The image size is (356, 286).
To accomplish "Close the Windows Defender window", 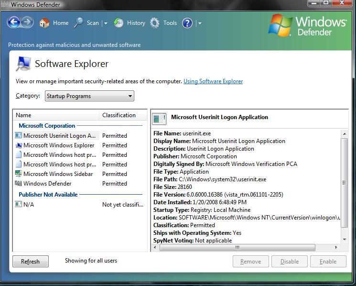I will (342, 3).
